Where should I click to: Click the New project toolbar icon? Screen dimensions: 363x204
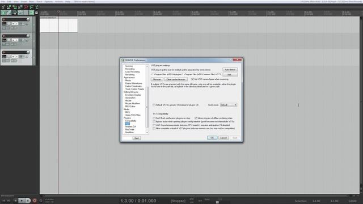(x=3, y=7)
